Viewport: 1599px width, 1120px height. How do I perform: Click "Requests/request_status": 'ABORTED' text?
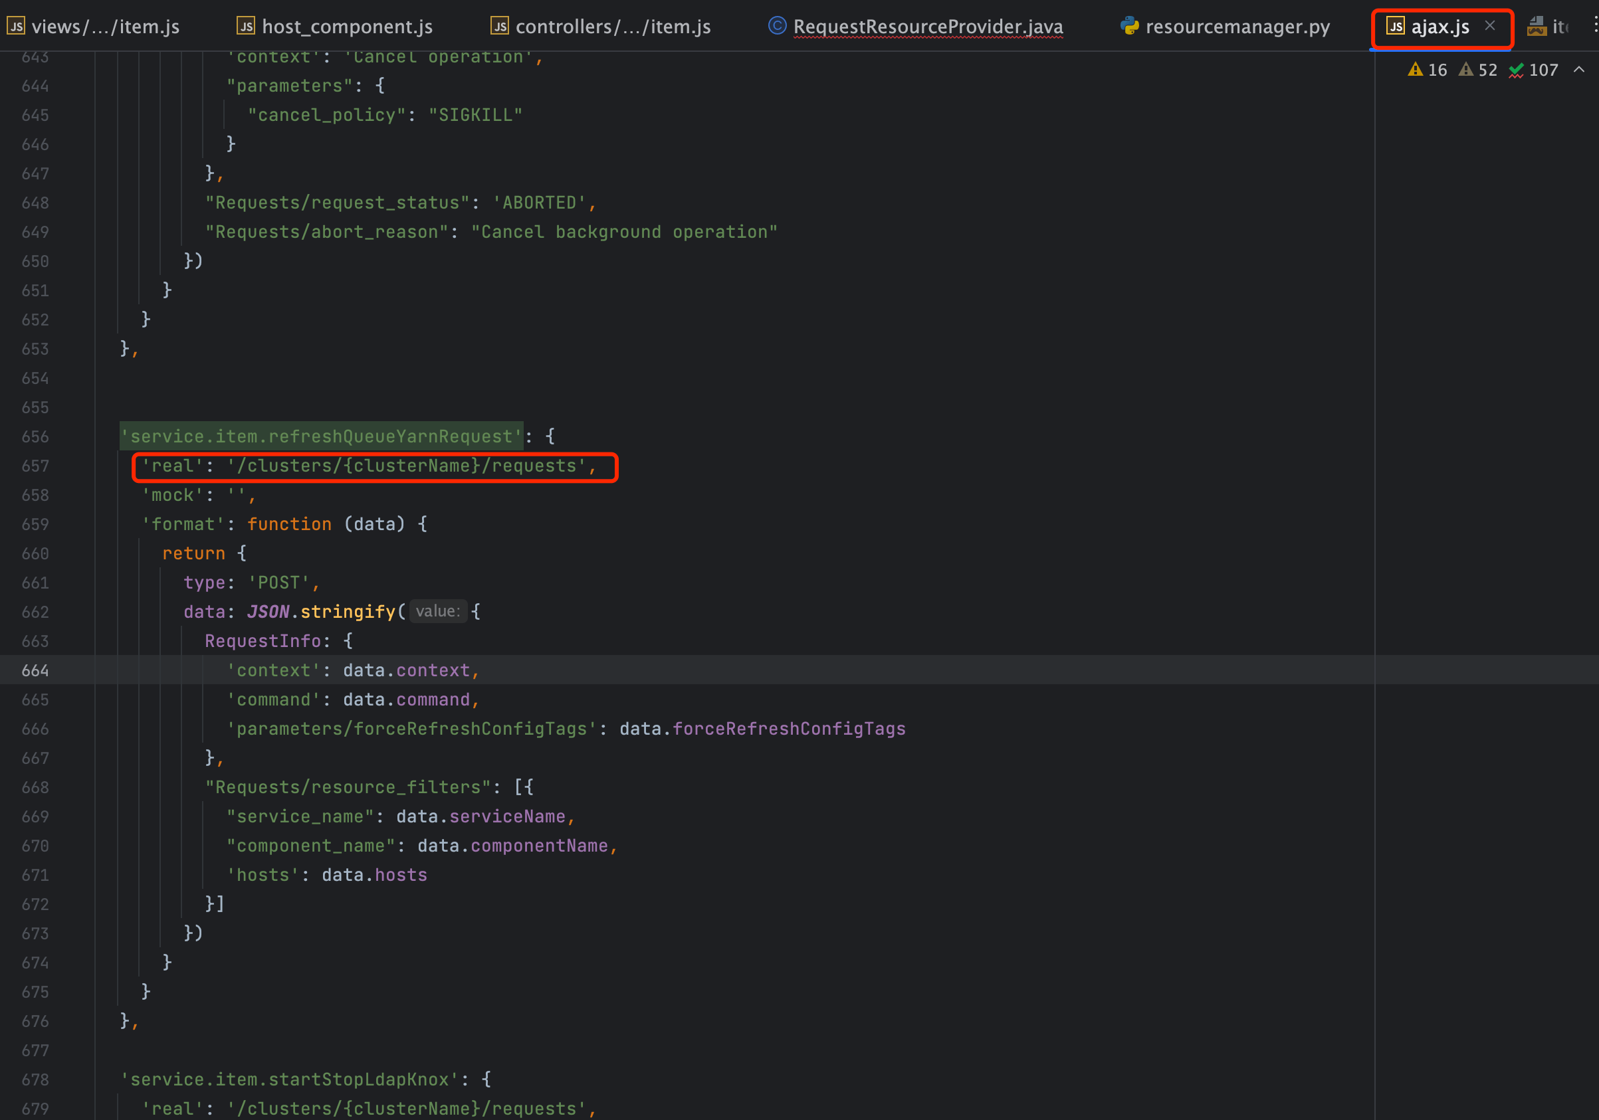(400, 203)
